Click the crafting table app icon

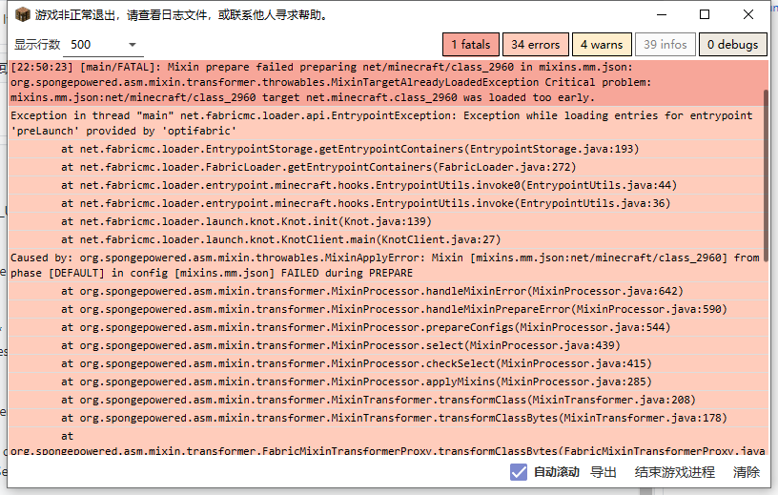22,15
